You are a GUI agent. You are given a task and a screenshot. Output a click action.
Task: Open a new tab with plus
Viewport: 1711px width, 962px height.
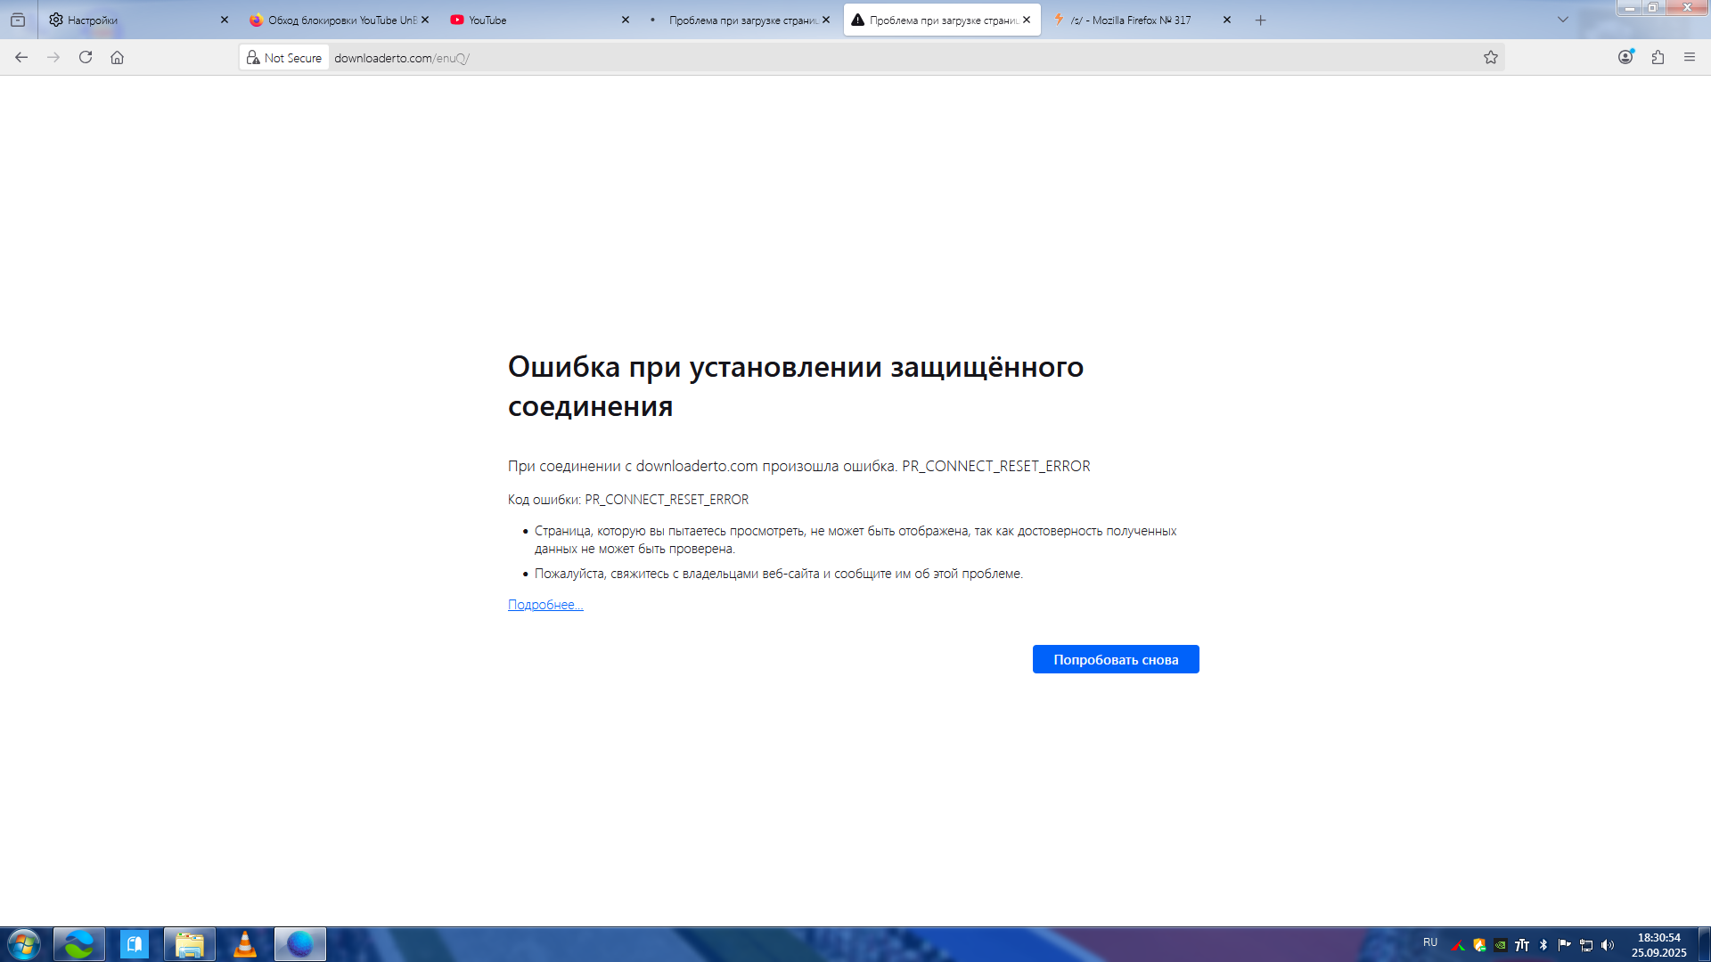click(x=1260, y=20)
